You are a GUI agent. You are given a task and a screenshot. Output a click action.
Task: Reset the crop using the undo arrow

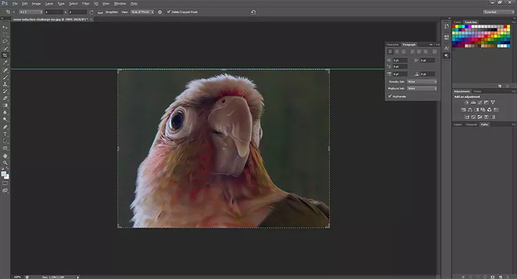[253, 12]
